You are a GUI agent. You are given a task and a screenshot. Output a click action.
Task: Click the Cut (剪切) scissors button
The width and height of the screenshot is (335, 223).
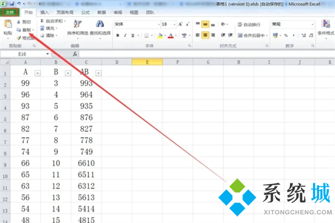point(24,22)
